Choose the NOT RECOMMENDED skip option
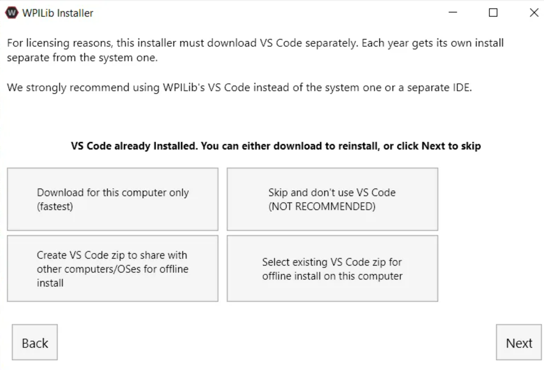 [332, 199]
